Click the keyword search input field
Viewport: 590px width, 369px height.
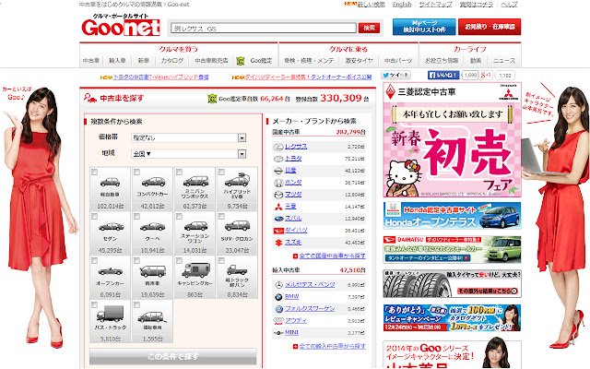point(264,29)
